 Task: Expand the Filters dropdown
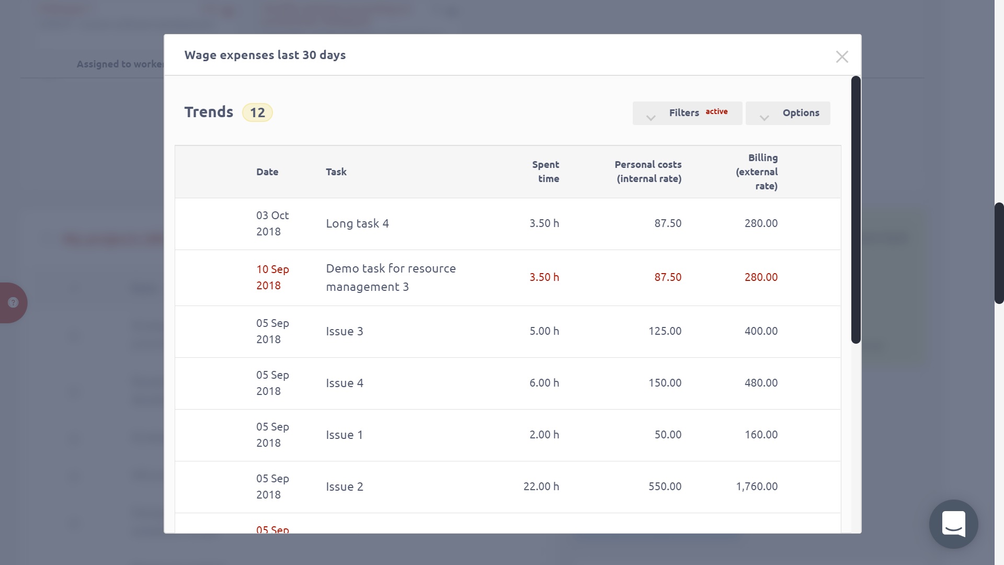[x=687, y=113]
